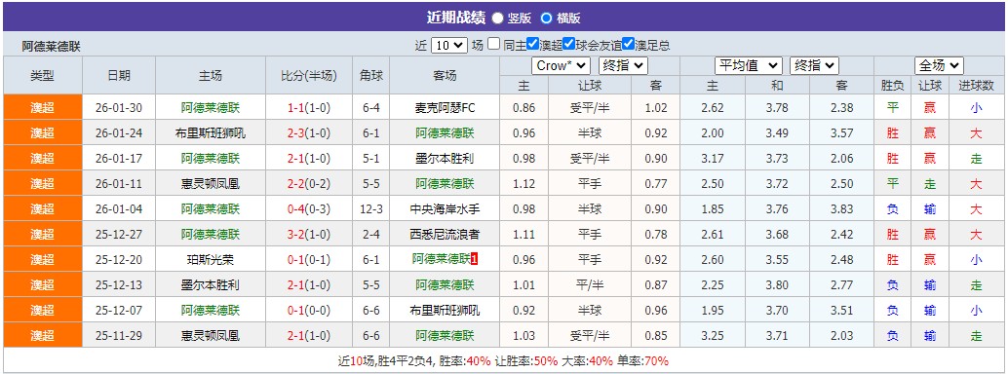Open the 終指 dropdown beside Crow*
This screenshot has width=1008, height=374.
[x=623, y=65]
